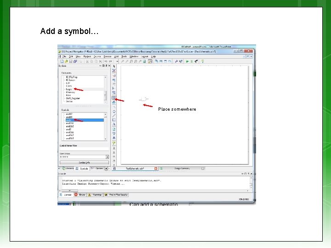The width and height of the screenshot is (331, 248).
Task: Select the and2b2 symbol
Action: (x=70, y=126)
